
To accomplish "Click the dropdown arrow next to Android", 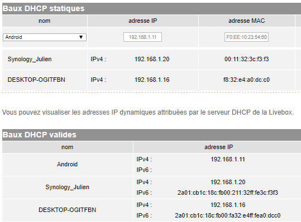I will coord(81,37).
